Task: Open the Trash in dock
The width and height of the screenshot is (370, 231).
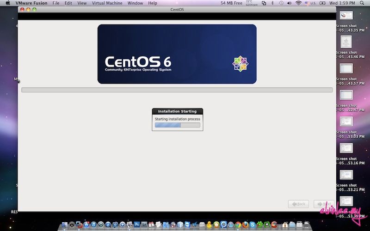Action: (307, 225)
